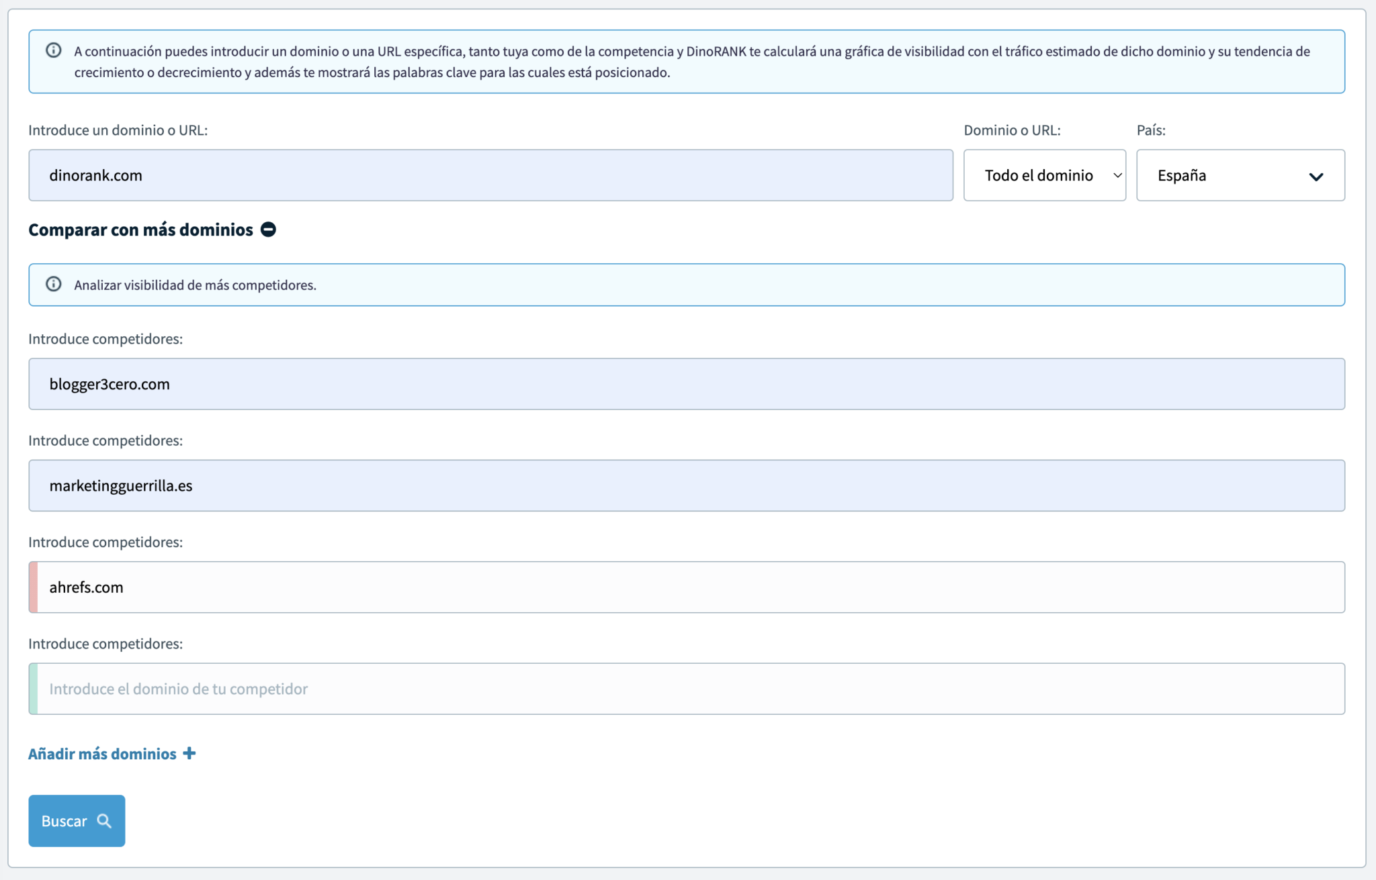The width and height of the screenshot is (1376, 880).
Task: Click the blogger3cero.com competitor field
Action: pyautogui.click(x=687, y=384)
